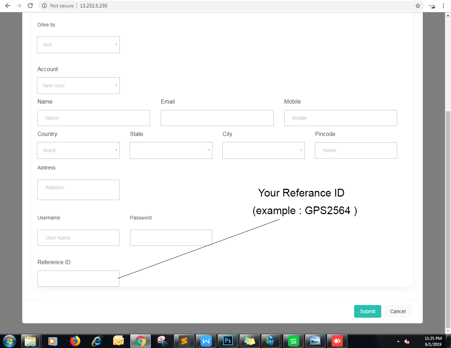The height and width of the screenshot is (348, 451).
Task: Click the address bar URL 13.232.5.230
Action: click(x=93, y=6)
